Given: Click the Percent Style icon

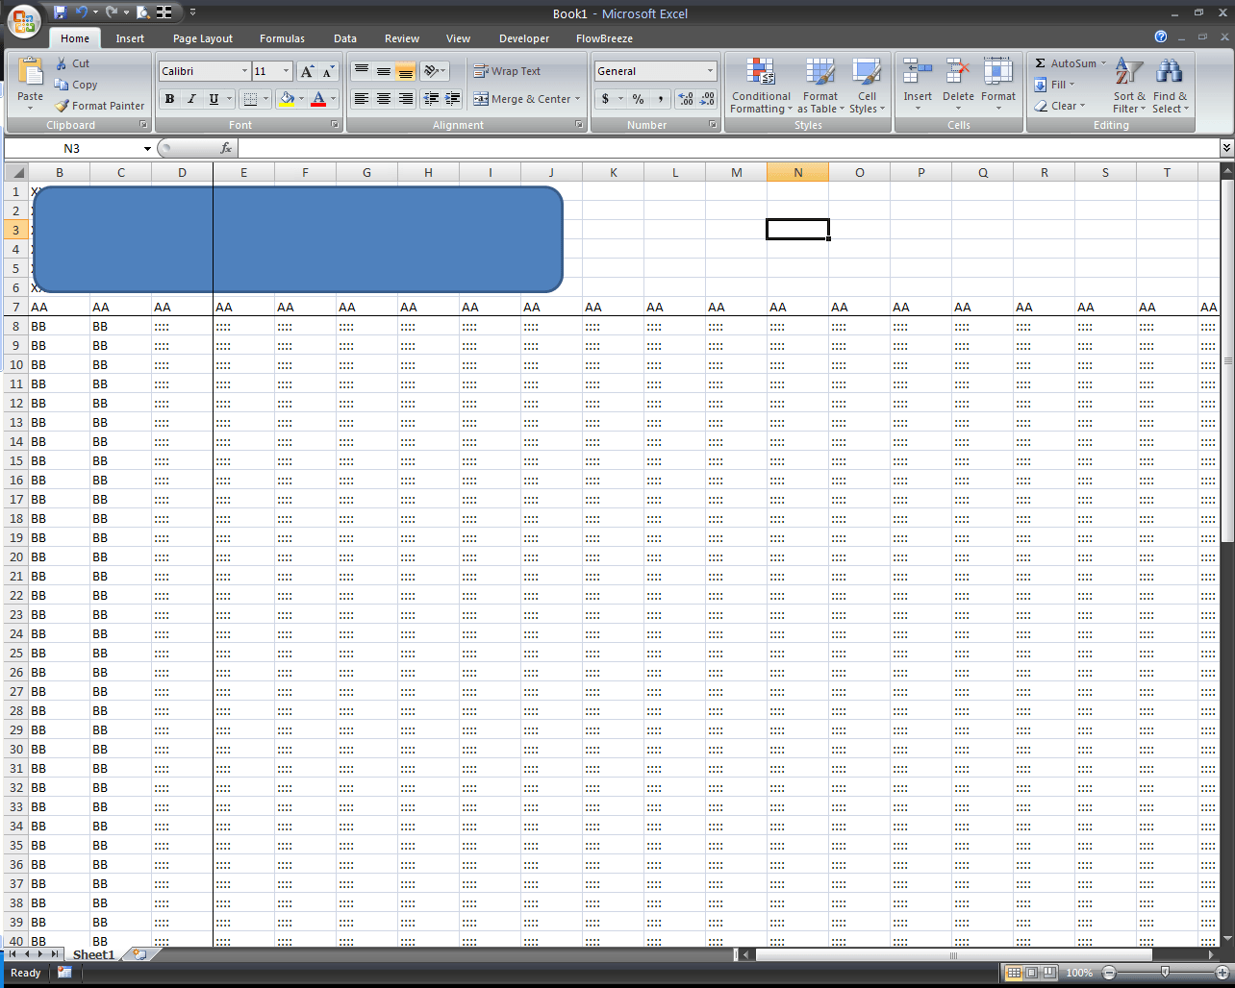Looking at the screenshot, I should (638, 99).
